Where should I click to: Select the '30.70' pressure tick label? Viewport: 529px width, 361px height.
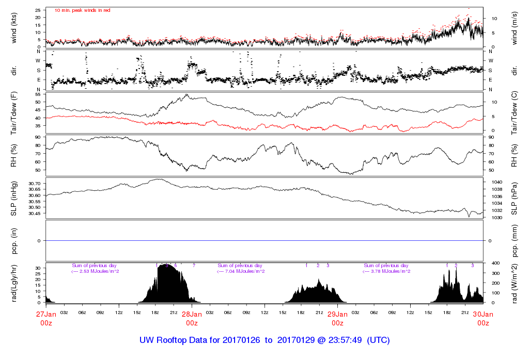(35, 184)
